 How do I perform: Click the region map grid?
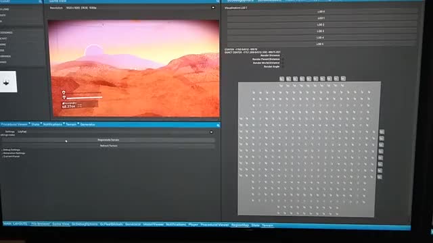pos(309,148)
